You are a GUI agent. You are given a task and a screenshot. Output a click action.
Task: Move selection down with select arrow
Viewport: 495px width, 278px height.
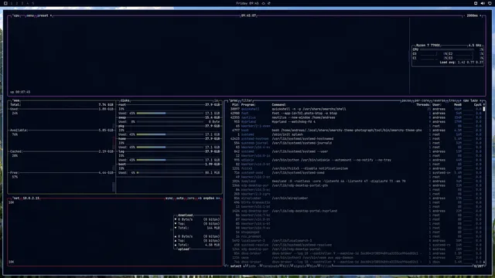pyautogui.click(x=244, y=266)
